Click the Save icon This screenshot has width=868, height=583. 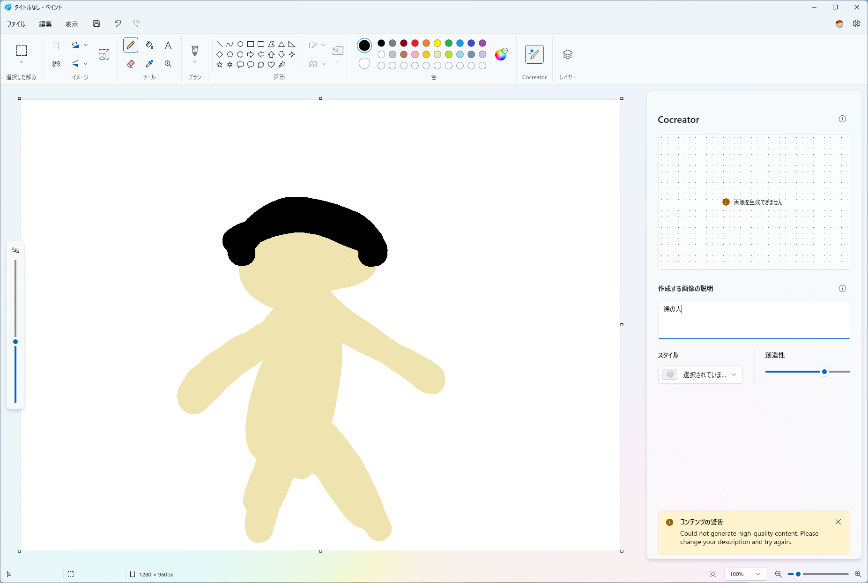[x=96, y=23]
